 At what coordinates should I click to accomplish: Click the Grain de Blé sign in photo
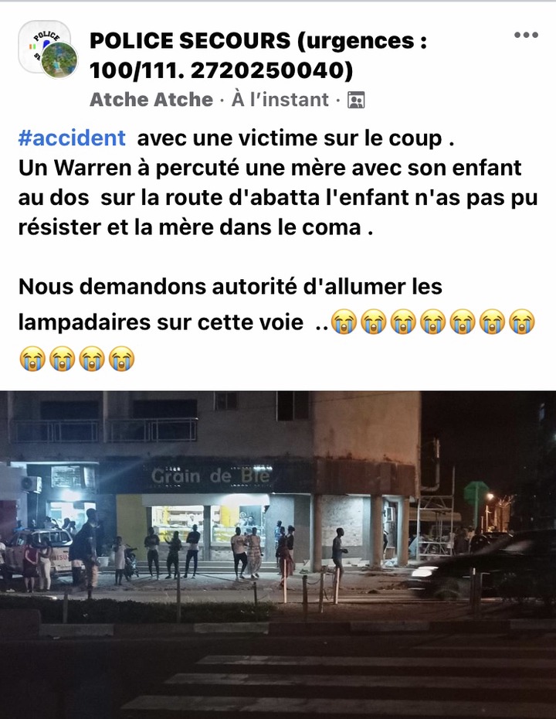click(x=210, y=475)
